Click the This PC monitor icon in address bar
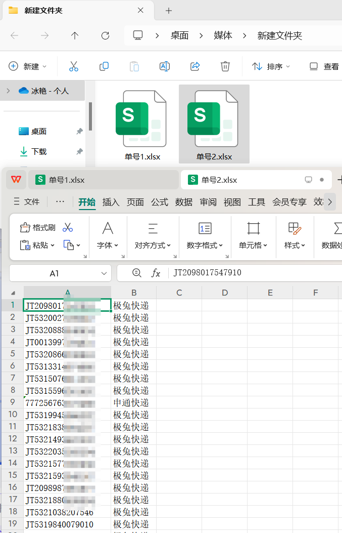 [x=138, y=35]
